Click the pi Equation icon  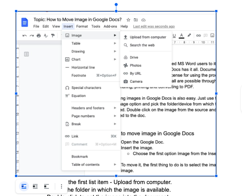pos(67,96)
